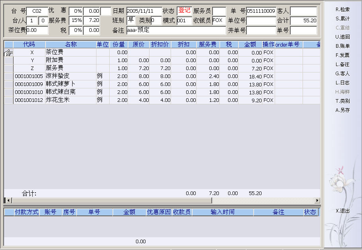The image size is (362, 250).
Task: Click the 名称 column header
Action: (71, 45)
